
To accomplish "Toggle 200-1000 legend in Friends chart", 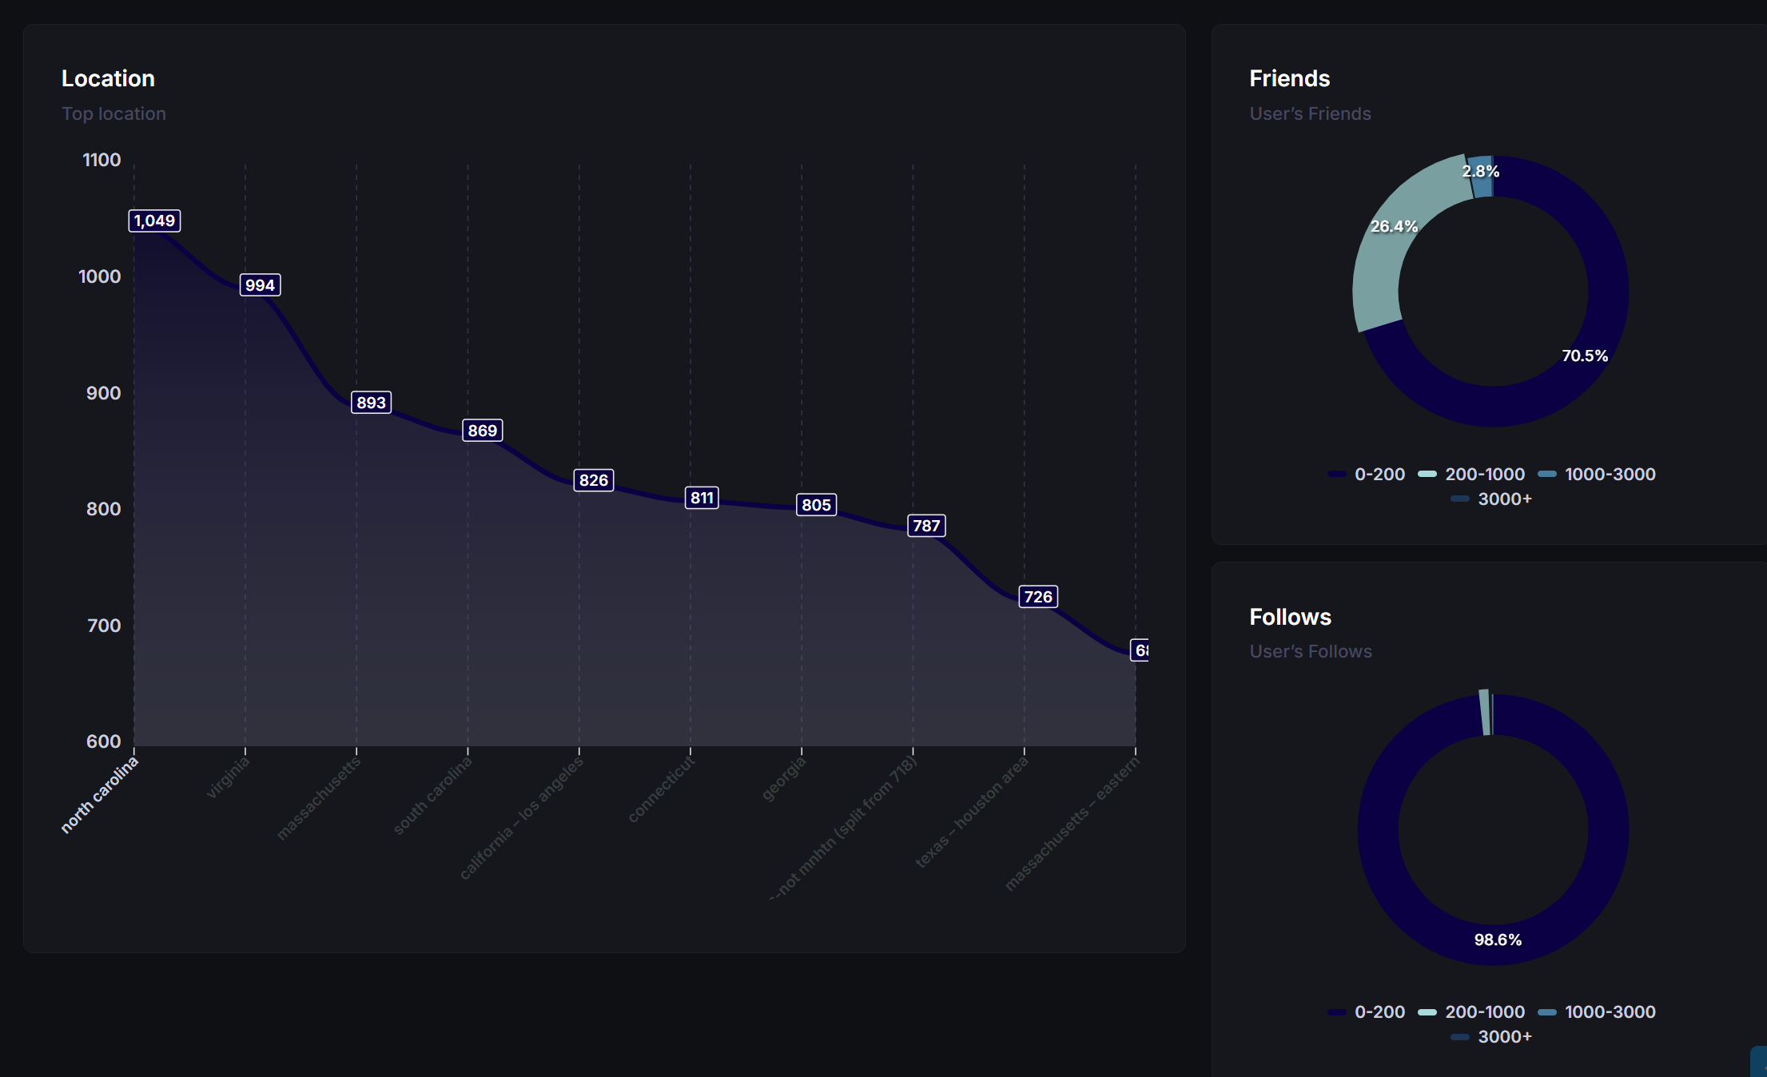I will (1484, 474).
